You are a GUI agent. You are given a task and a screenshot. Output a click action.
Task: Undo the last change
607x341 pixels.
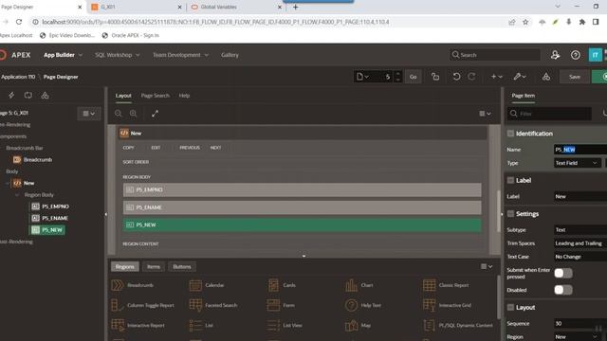point(456,77)
